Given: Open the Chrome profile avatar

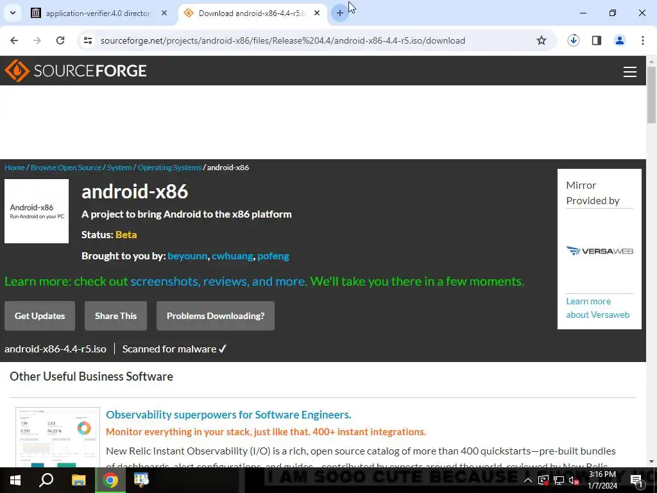Looking at the screenshot, I should click(620, 40).
